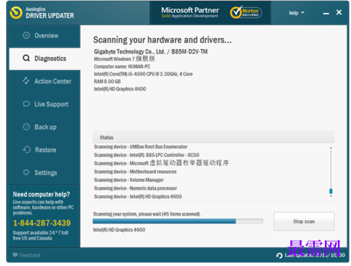Click the Action Center arrows icon
The width and height of the screenshot is (351, 266).
pyautogui.click(x=26, y=81)
